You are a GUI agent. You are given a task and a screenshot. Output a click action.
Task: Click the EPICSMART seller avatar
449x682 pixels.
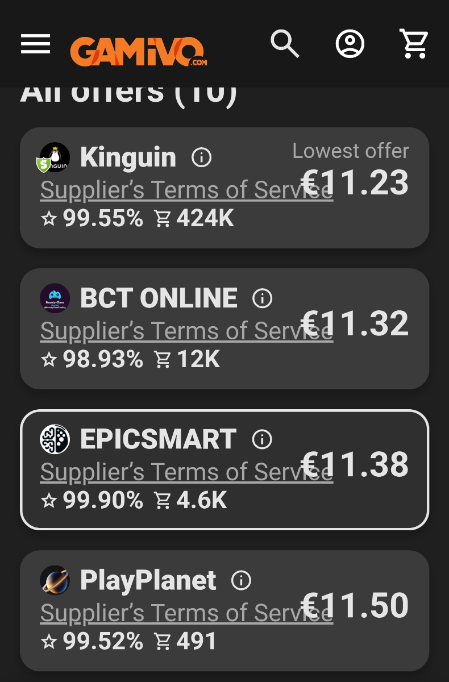click(55, 439)
